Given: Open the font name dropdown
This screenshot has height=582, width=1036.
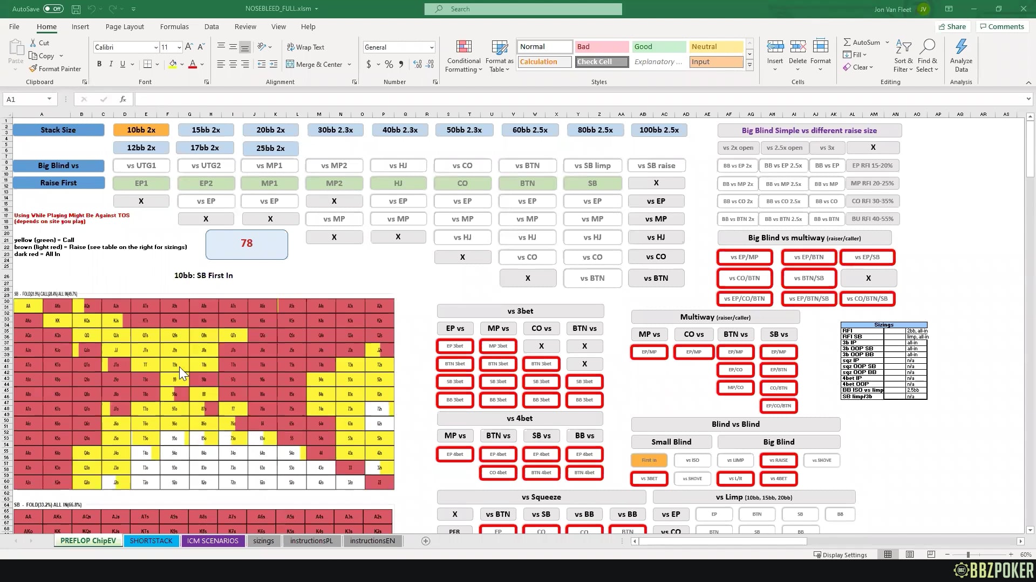Looking at the screenshot, I should [x=156, y=47].
